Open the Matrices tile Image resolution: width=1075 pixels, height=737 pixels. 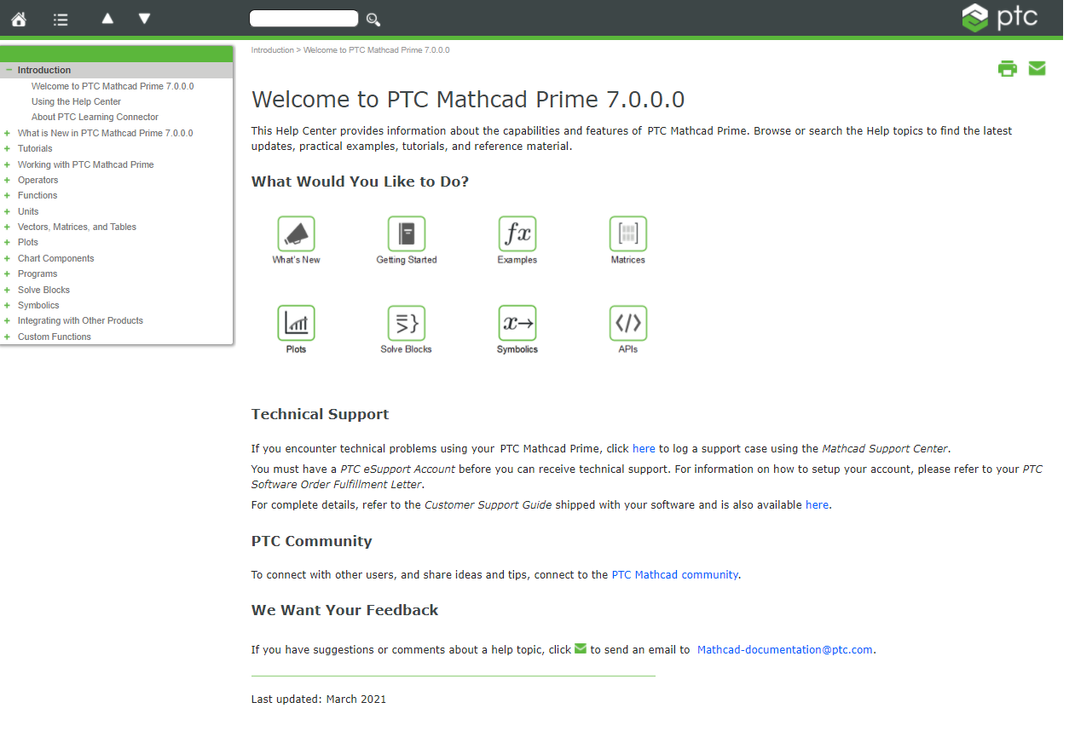coord(627,239)
